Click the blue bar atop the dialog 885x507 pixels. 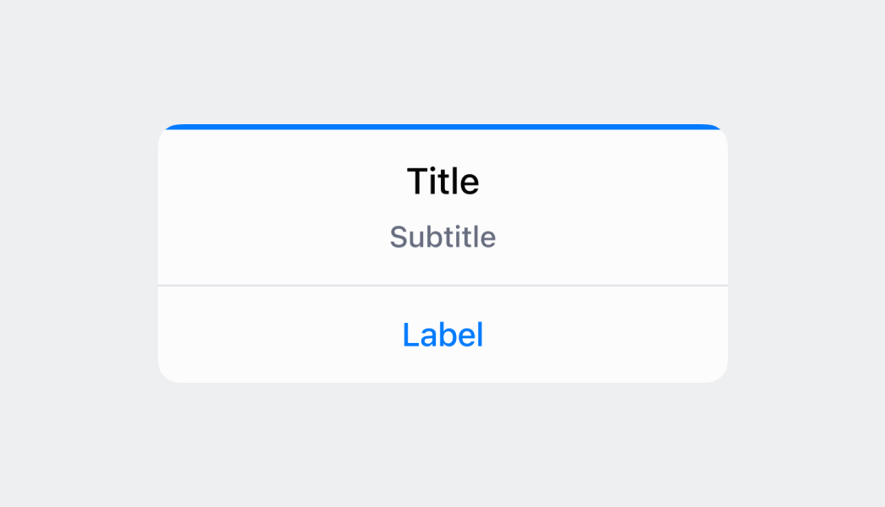point(442,127)
